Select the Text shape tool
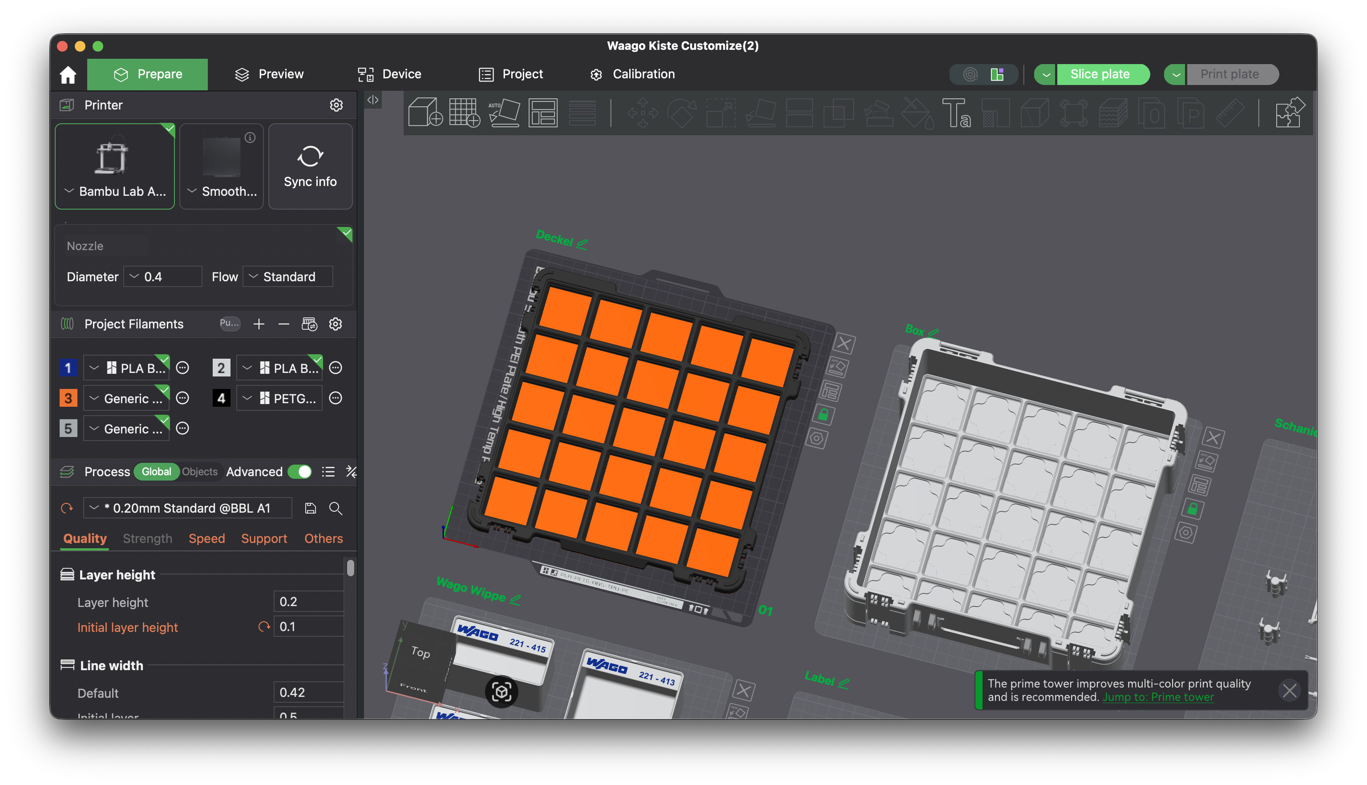This screenshot has height=785, width=1367. click(x=956, y=112)
